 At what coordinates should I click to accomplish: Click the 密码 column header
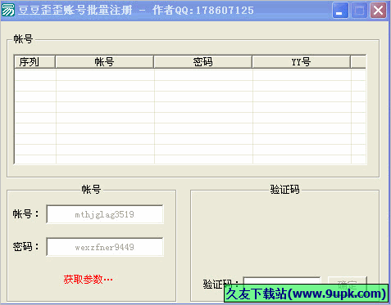pyautogui.click(x=202, y=62)
